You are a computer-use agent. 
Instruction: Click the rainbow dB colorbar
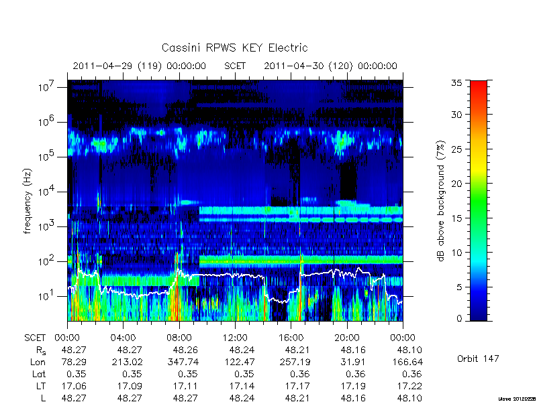[479, 200]
